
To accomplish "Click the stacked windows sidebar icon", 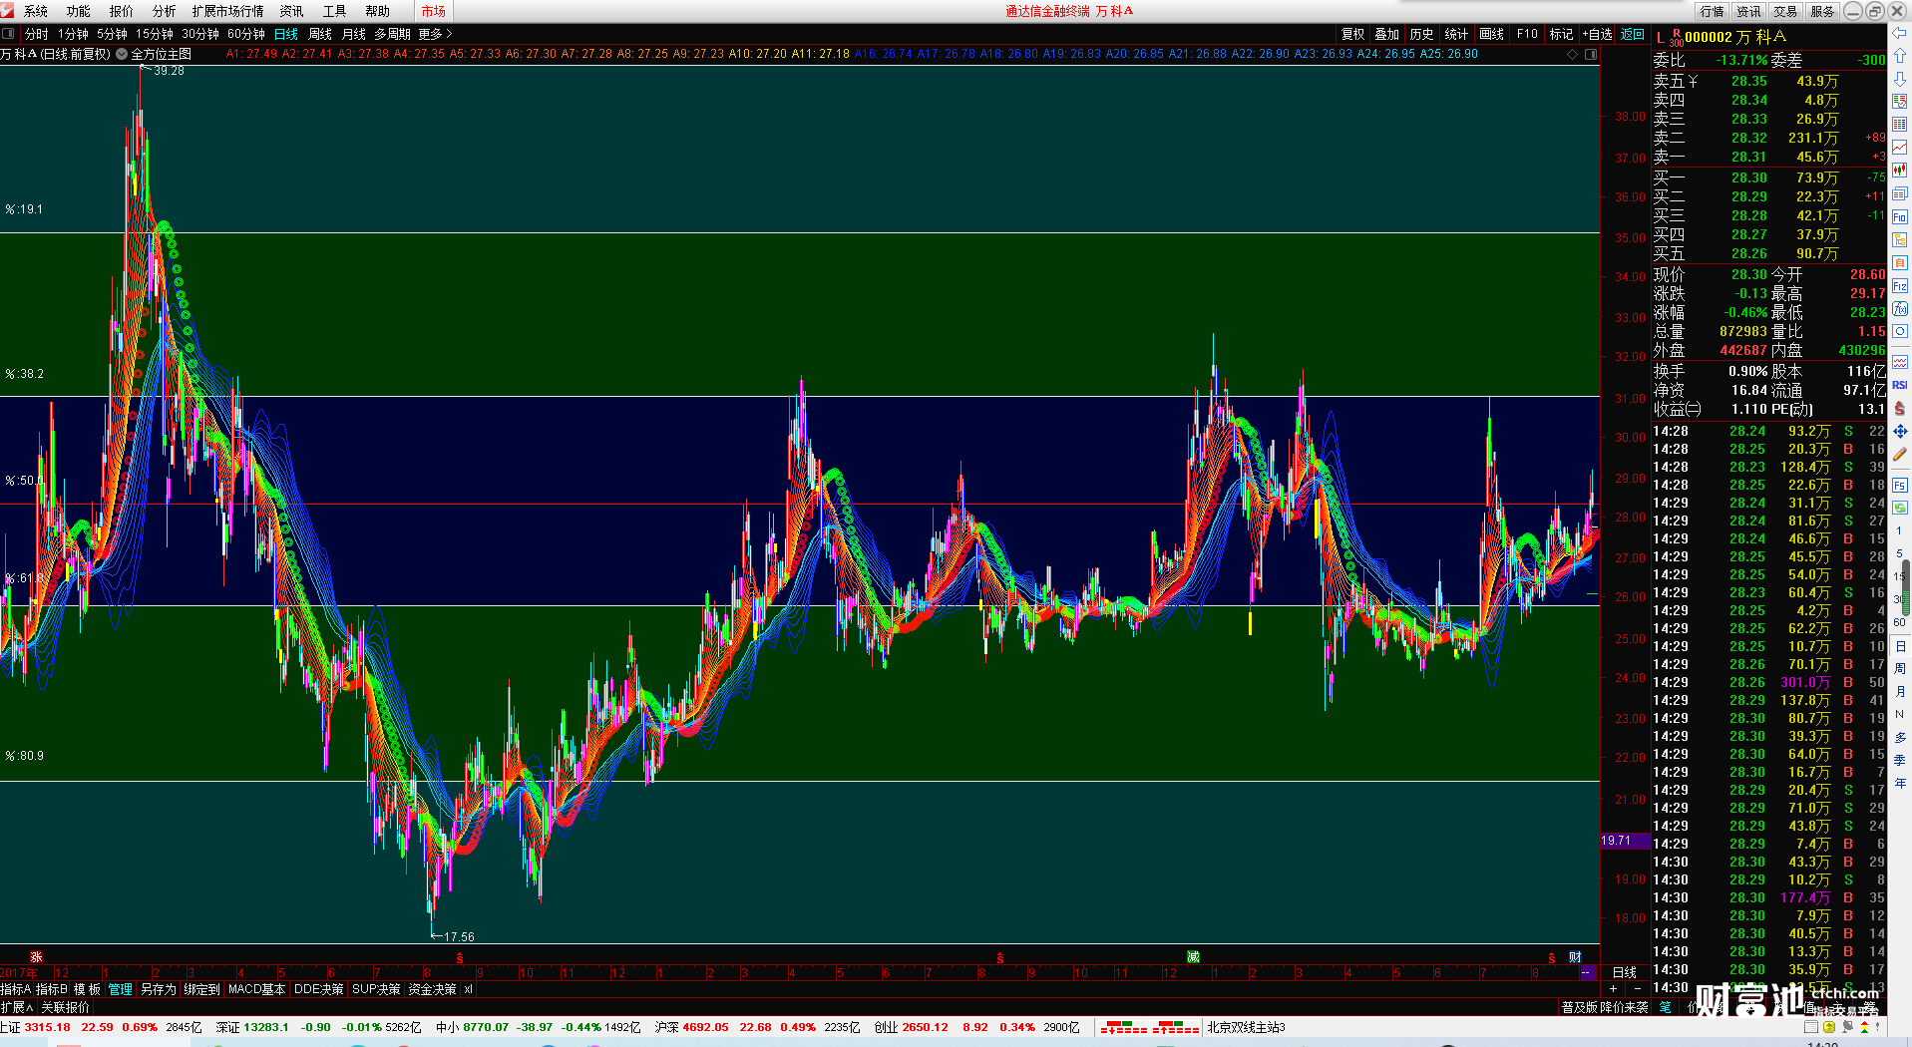I will [1900, 193].
